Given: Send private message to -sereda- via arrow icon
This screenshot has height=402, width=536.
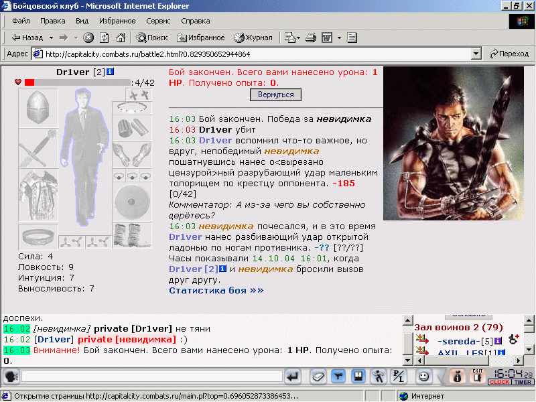Looking at the screenshot, I should [422, 339].
